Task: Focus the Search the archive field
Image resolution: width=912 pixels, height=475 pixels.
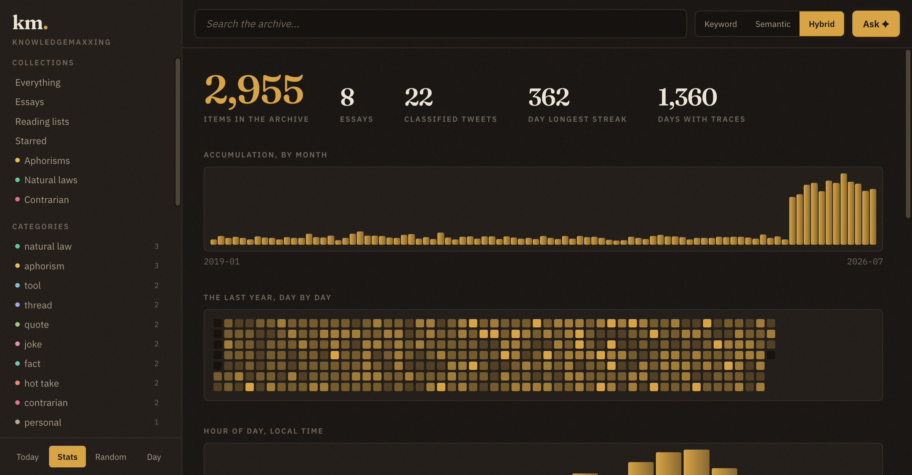Action: 440,24
